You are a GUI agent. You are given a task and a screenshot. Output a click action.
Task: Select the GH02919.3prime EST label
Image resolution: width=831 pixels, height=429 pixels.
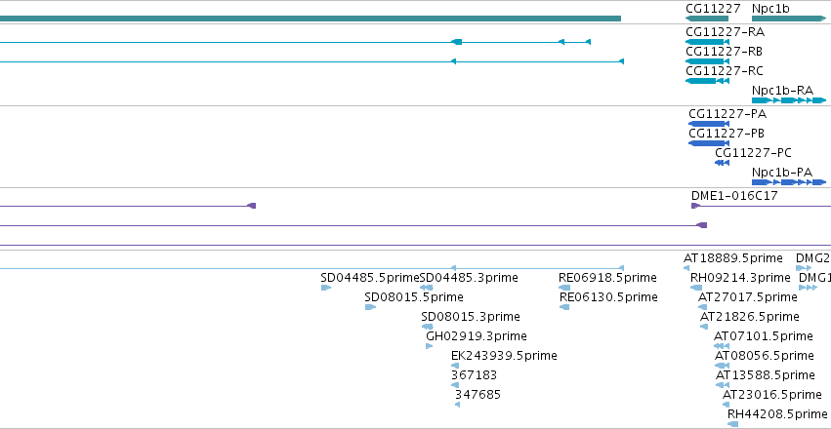tap(477, 337)
